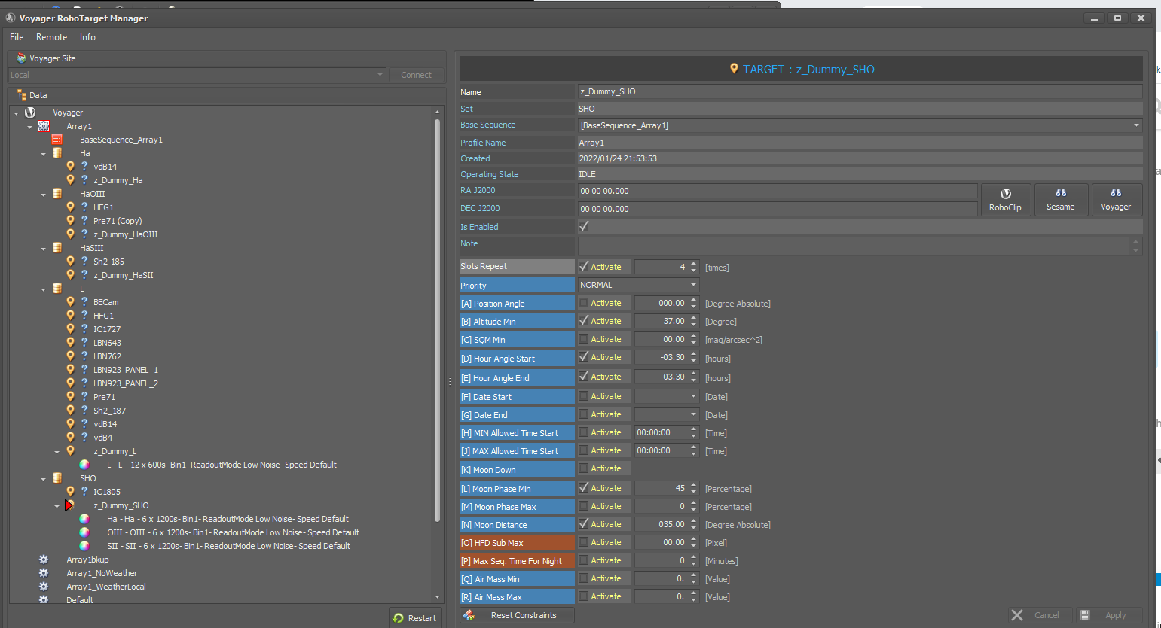Screen dimensions: 1161x628
Task: Disable Altitude Min Activate checkbox
Action: click(584, 321)
